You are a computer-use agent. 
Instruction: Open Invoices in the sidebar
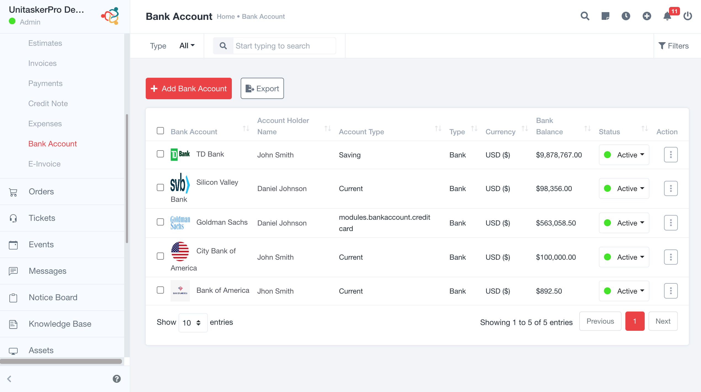click(x=42, y=63)
